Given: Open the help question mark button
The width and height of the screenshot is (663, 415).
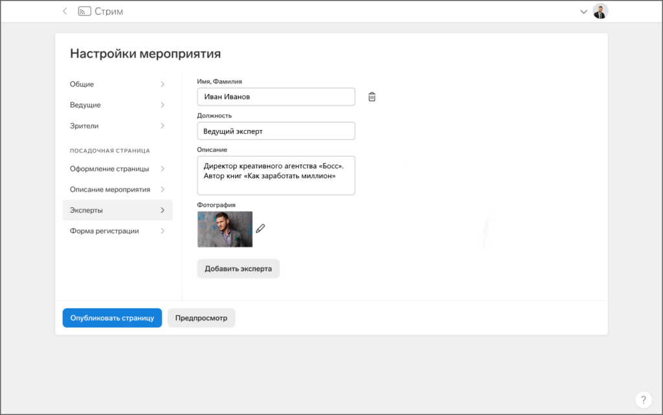Looking at the screenshot, I should click(644, 400).
